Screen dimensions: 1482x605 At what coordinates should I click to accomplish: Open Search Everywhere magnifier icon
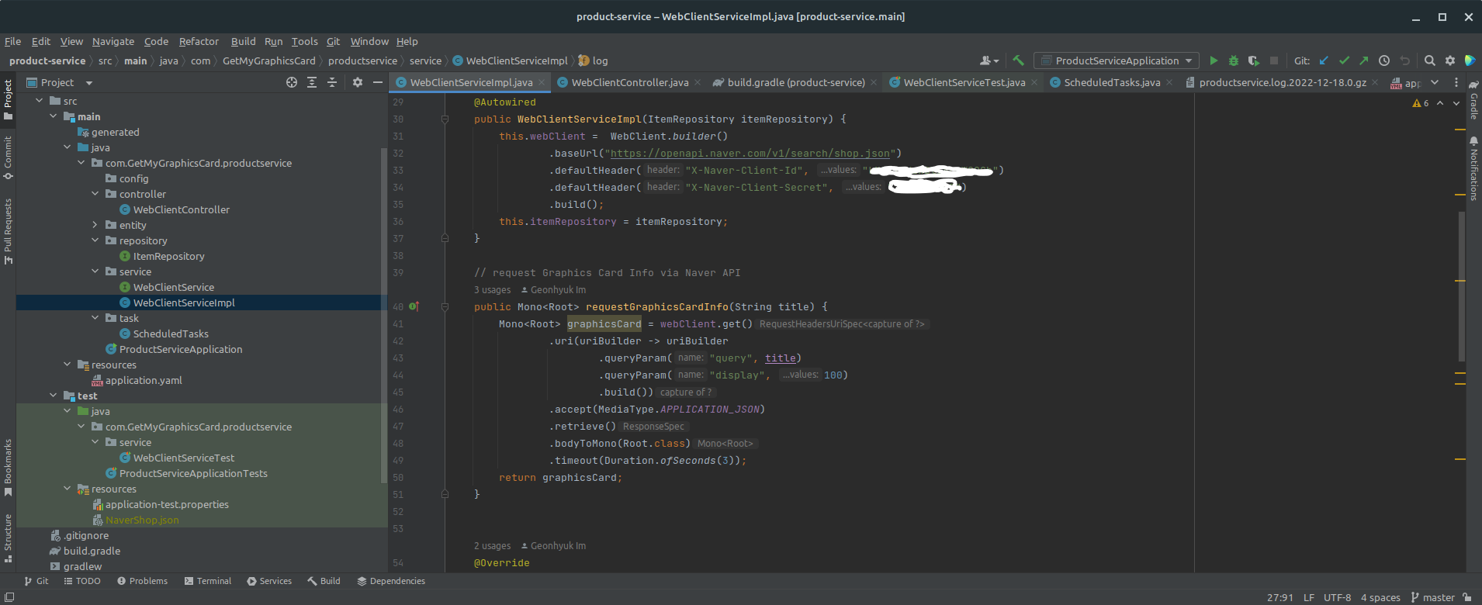click(x=1429, y=60)
